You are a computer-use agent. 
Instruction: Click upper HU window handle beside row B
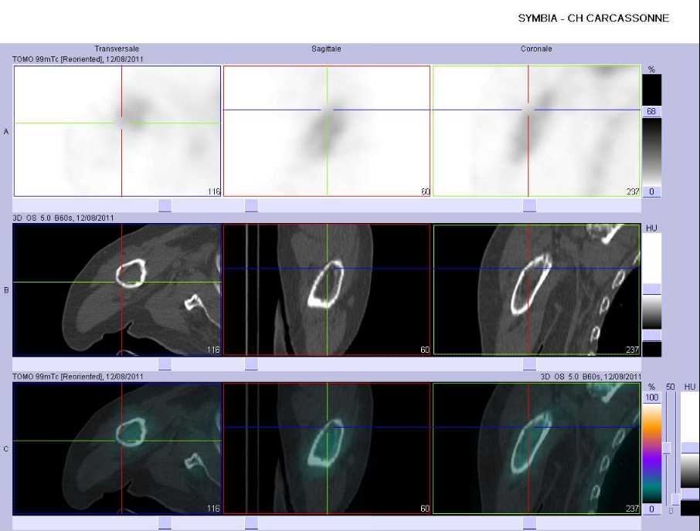[x=652, y=289]
